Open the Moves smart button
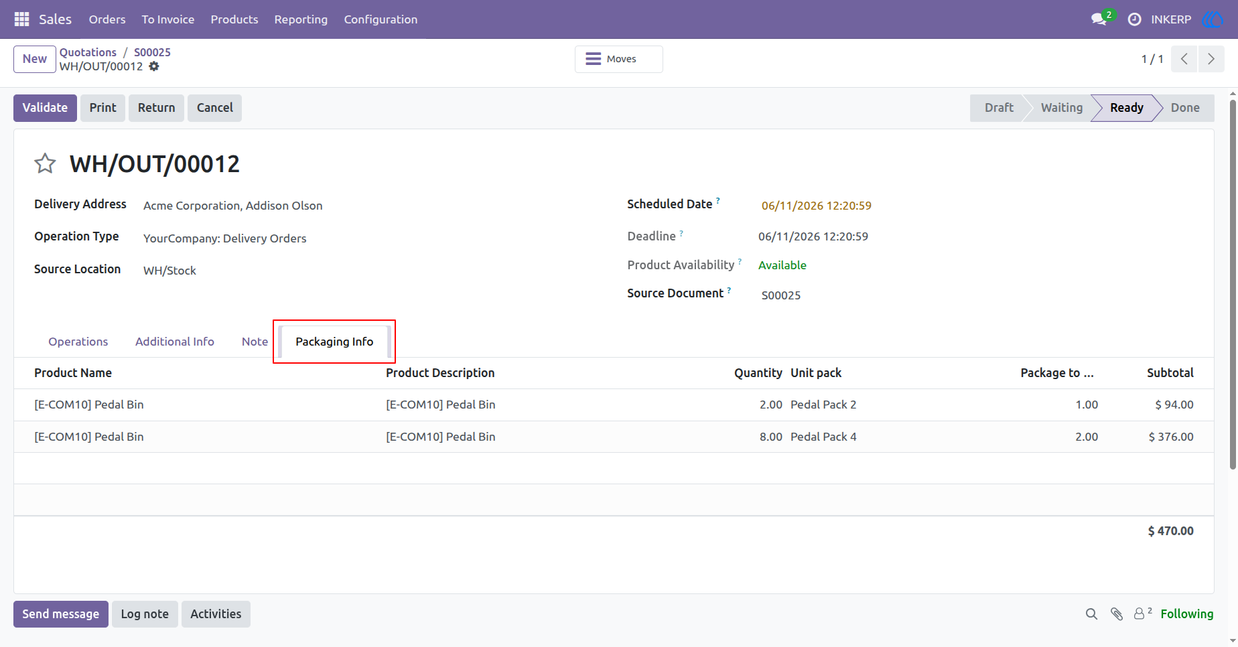 point(619,59)
